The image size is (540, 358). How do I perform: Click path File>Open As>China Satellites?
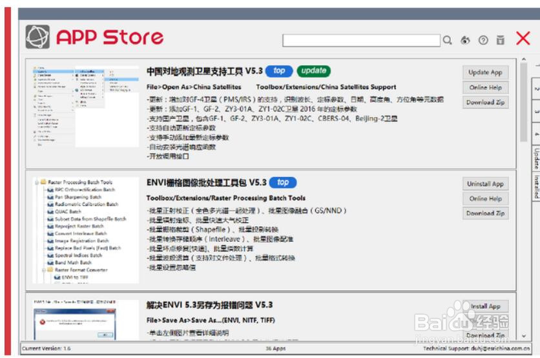click(194, 87)
